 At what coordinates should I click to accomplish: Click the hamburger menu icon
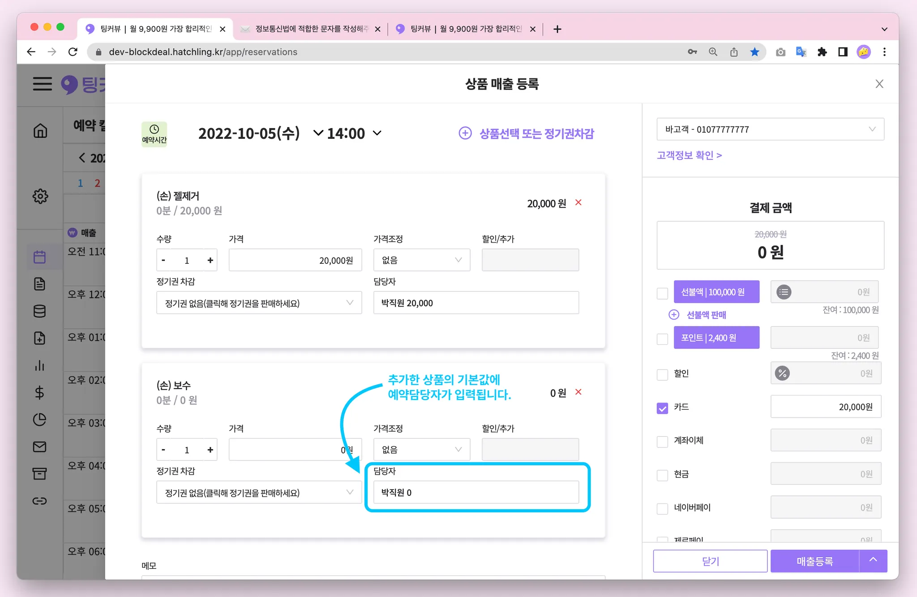pyautogui.click(x=42, y=84)
